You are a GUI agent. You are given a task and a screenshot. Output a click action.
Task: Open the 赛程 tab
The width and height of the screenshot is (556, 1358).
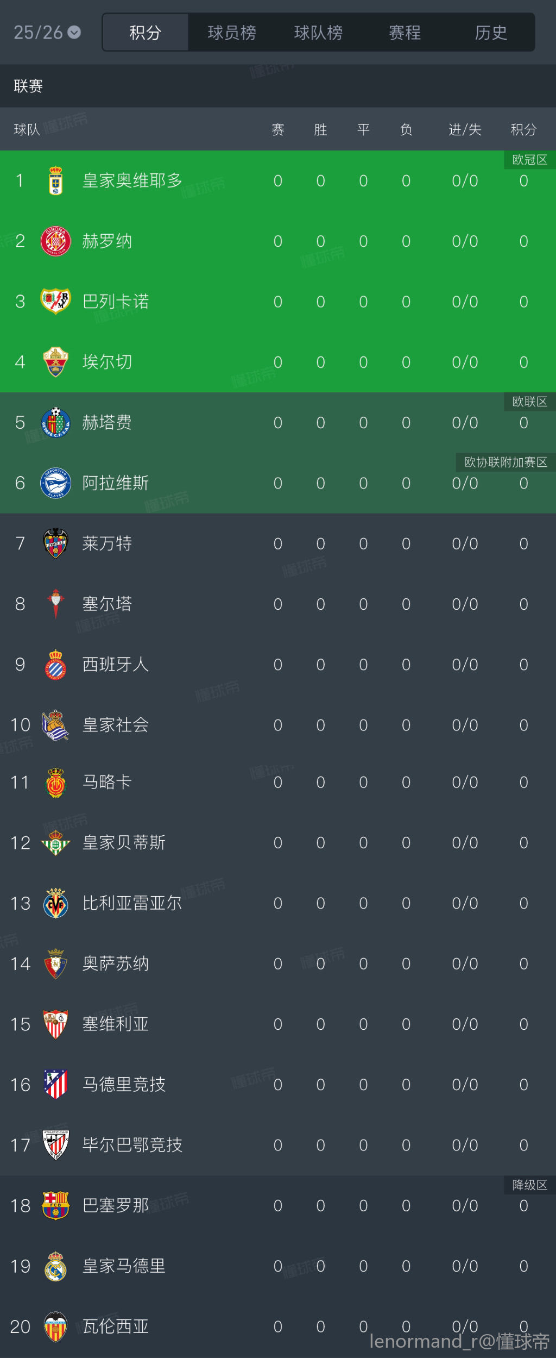[x=405, y=33]
